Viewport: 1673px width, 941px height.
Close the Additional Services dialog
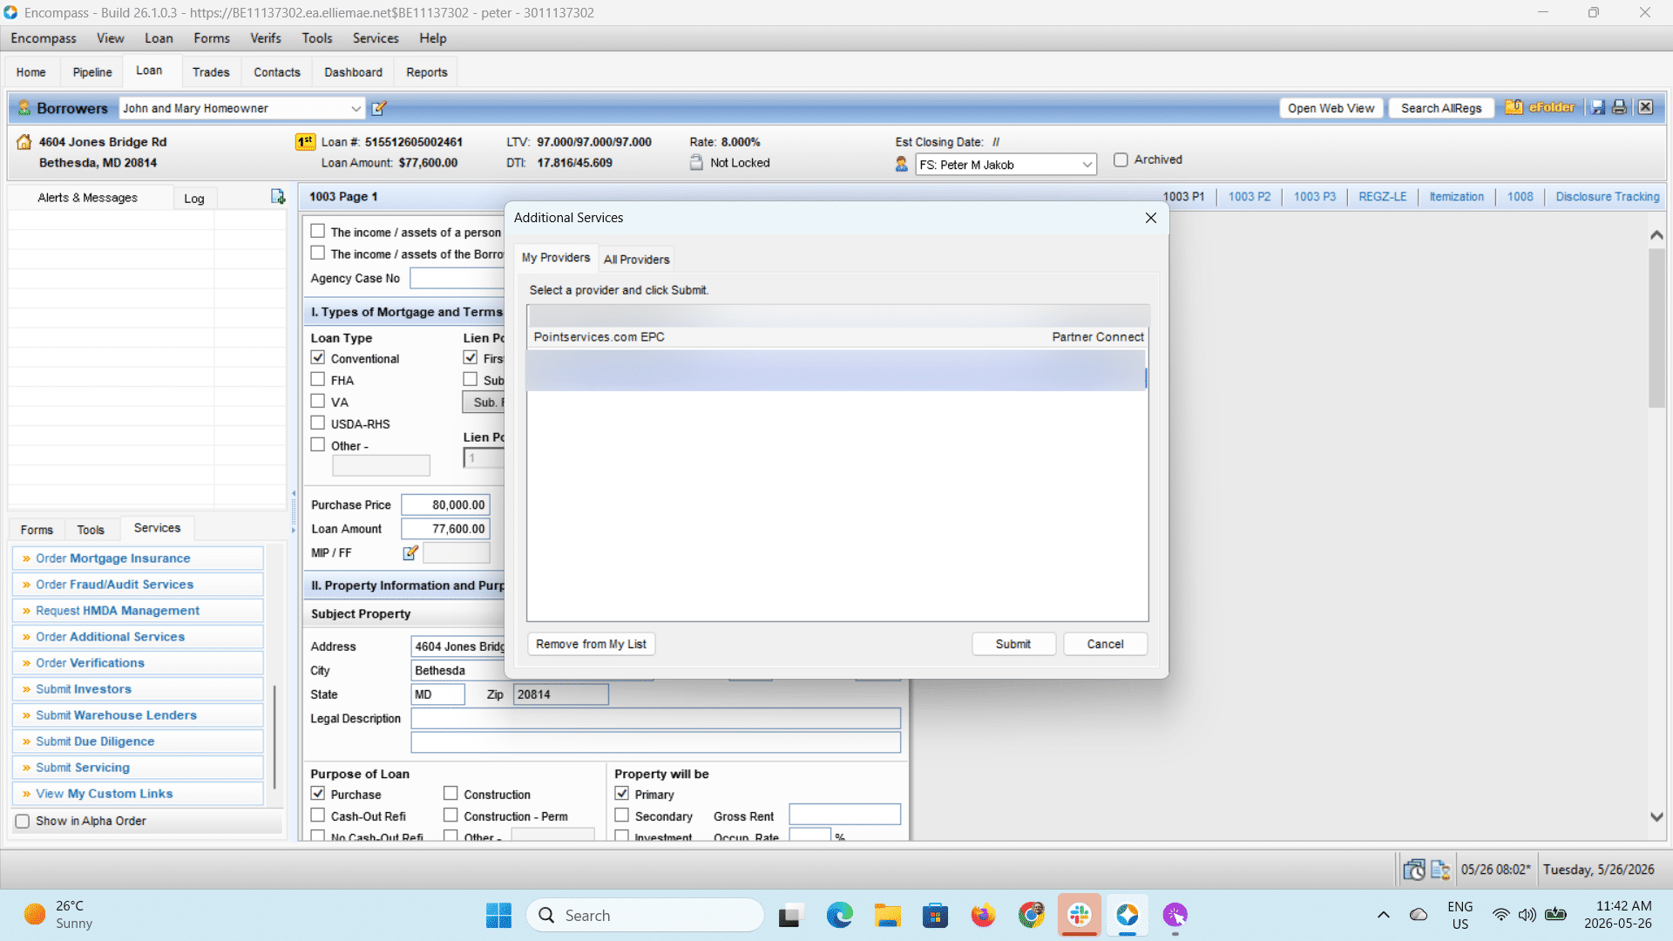tap(1150, 218)
